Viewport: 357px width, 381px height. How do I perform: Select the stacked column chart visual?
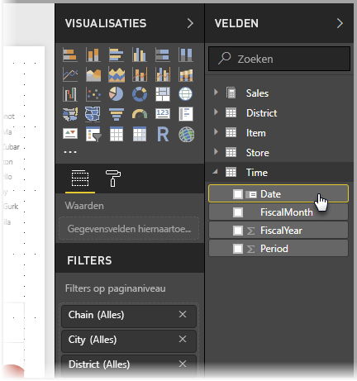click(93, 55)
